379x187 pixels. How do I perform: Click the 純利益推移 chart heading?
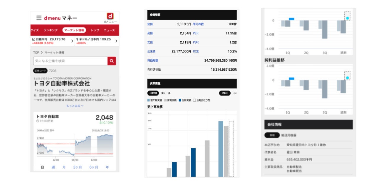click(274, 60)
